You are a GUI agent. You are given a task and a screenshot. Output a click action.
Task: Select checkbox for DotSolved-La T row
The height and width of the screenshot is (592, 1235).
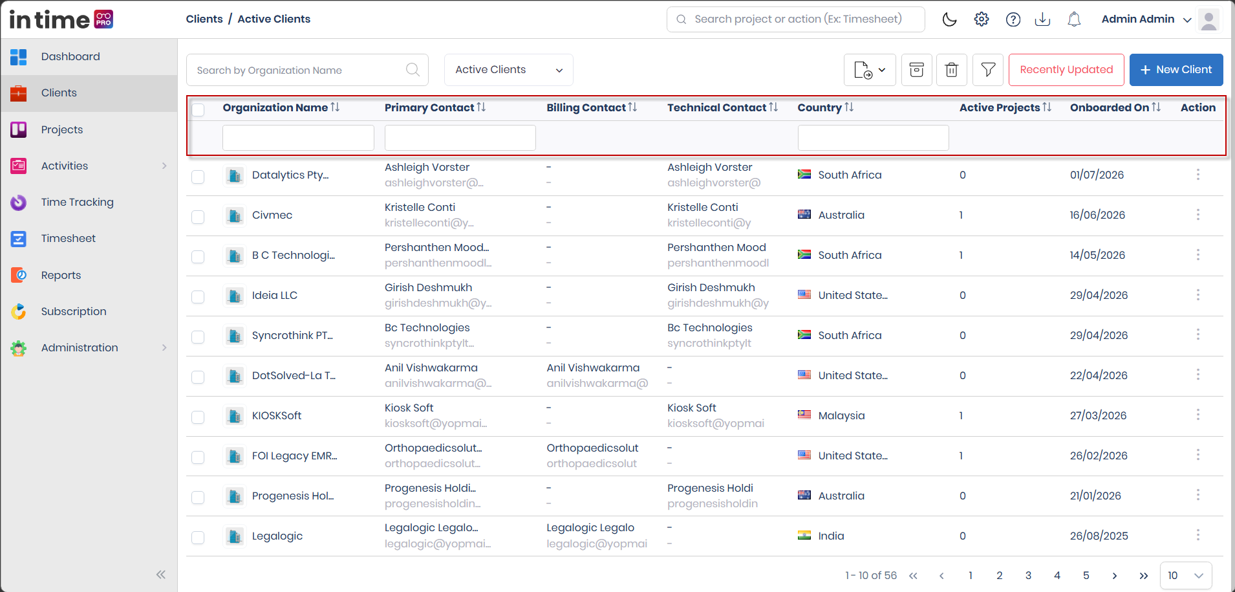click(x=198, y=377)
